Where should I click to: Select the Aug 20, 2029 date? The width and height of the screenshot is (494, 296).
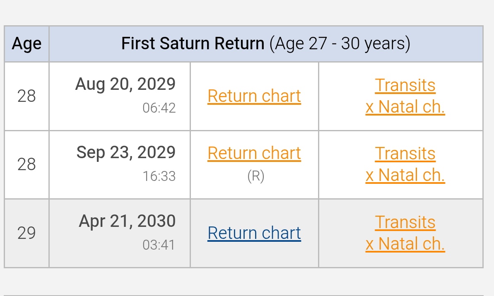tap(125, 84)
